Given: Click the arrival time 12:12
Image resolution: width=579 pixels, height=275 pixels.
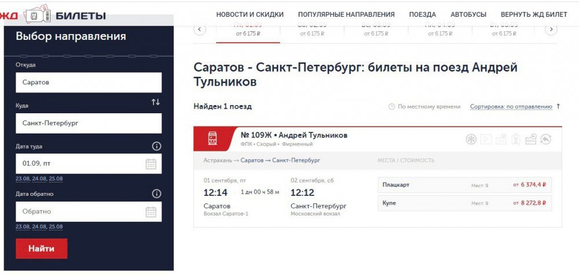Looking at the screenshot, I should pos(302,192).
